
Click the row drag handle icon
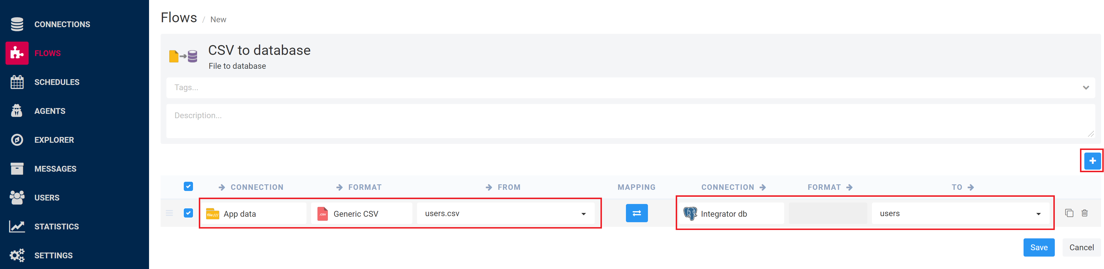click(x=169, y=213)
